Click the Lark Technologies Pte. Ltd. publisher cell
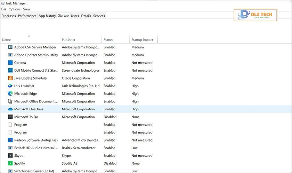The height and width of the screenshot is (173, 292). click(x=81, y=86)
